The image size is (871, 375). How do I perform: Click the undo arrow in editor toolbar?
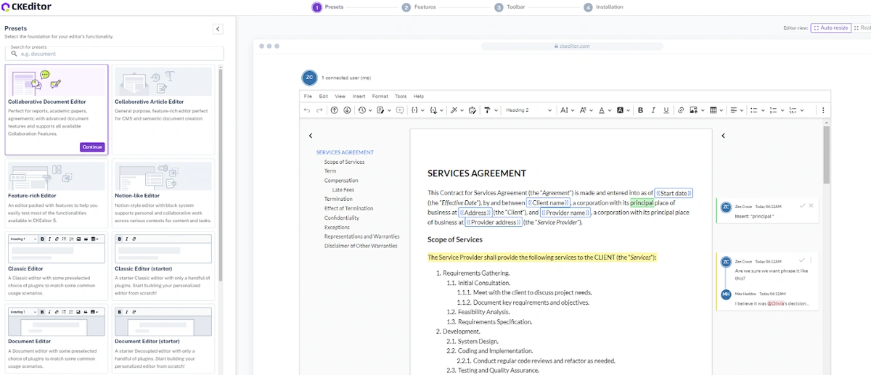(308, 110)
